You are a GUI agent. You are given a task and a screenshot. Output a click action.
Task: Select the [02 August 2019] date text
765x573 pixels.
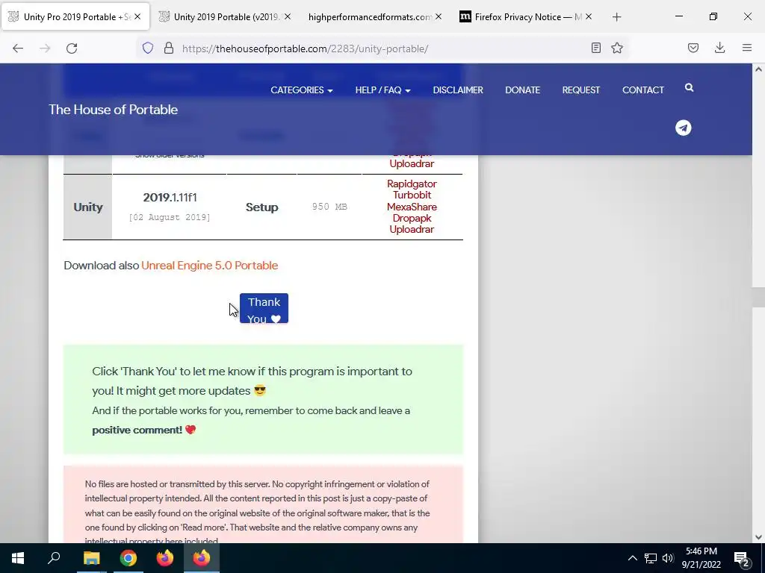[x=170, y=217]
